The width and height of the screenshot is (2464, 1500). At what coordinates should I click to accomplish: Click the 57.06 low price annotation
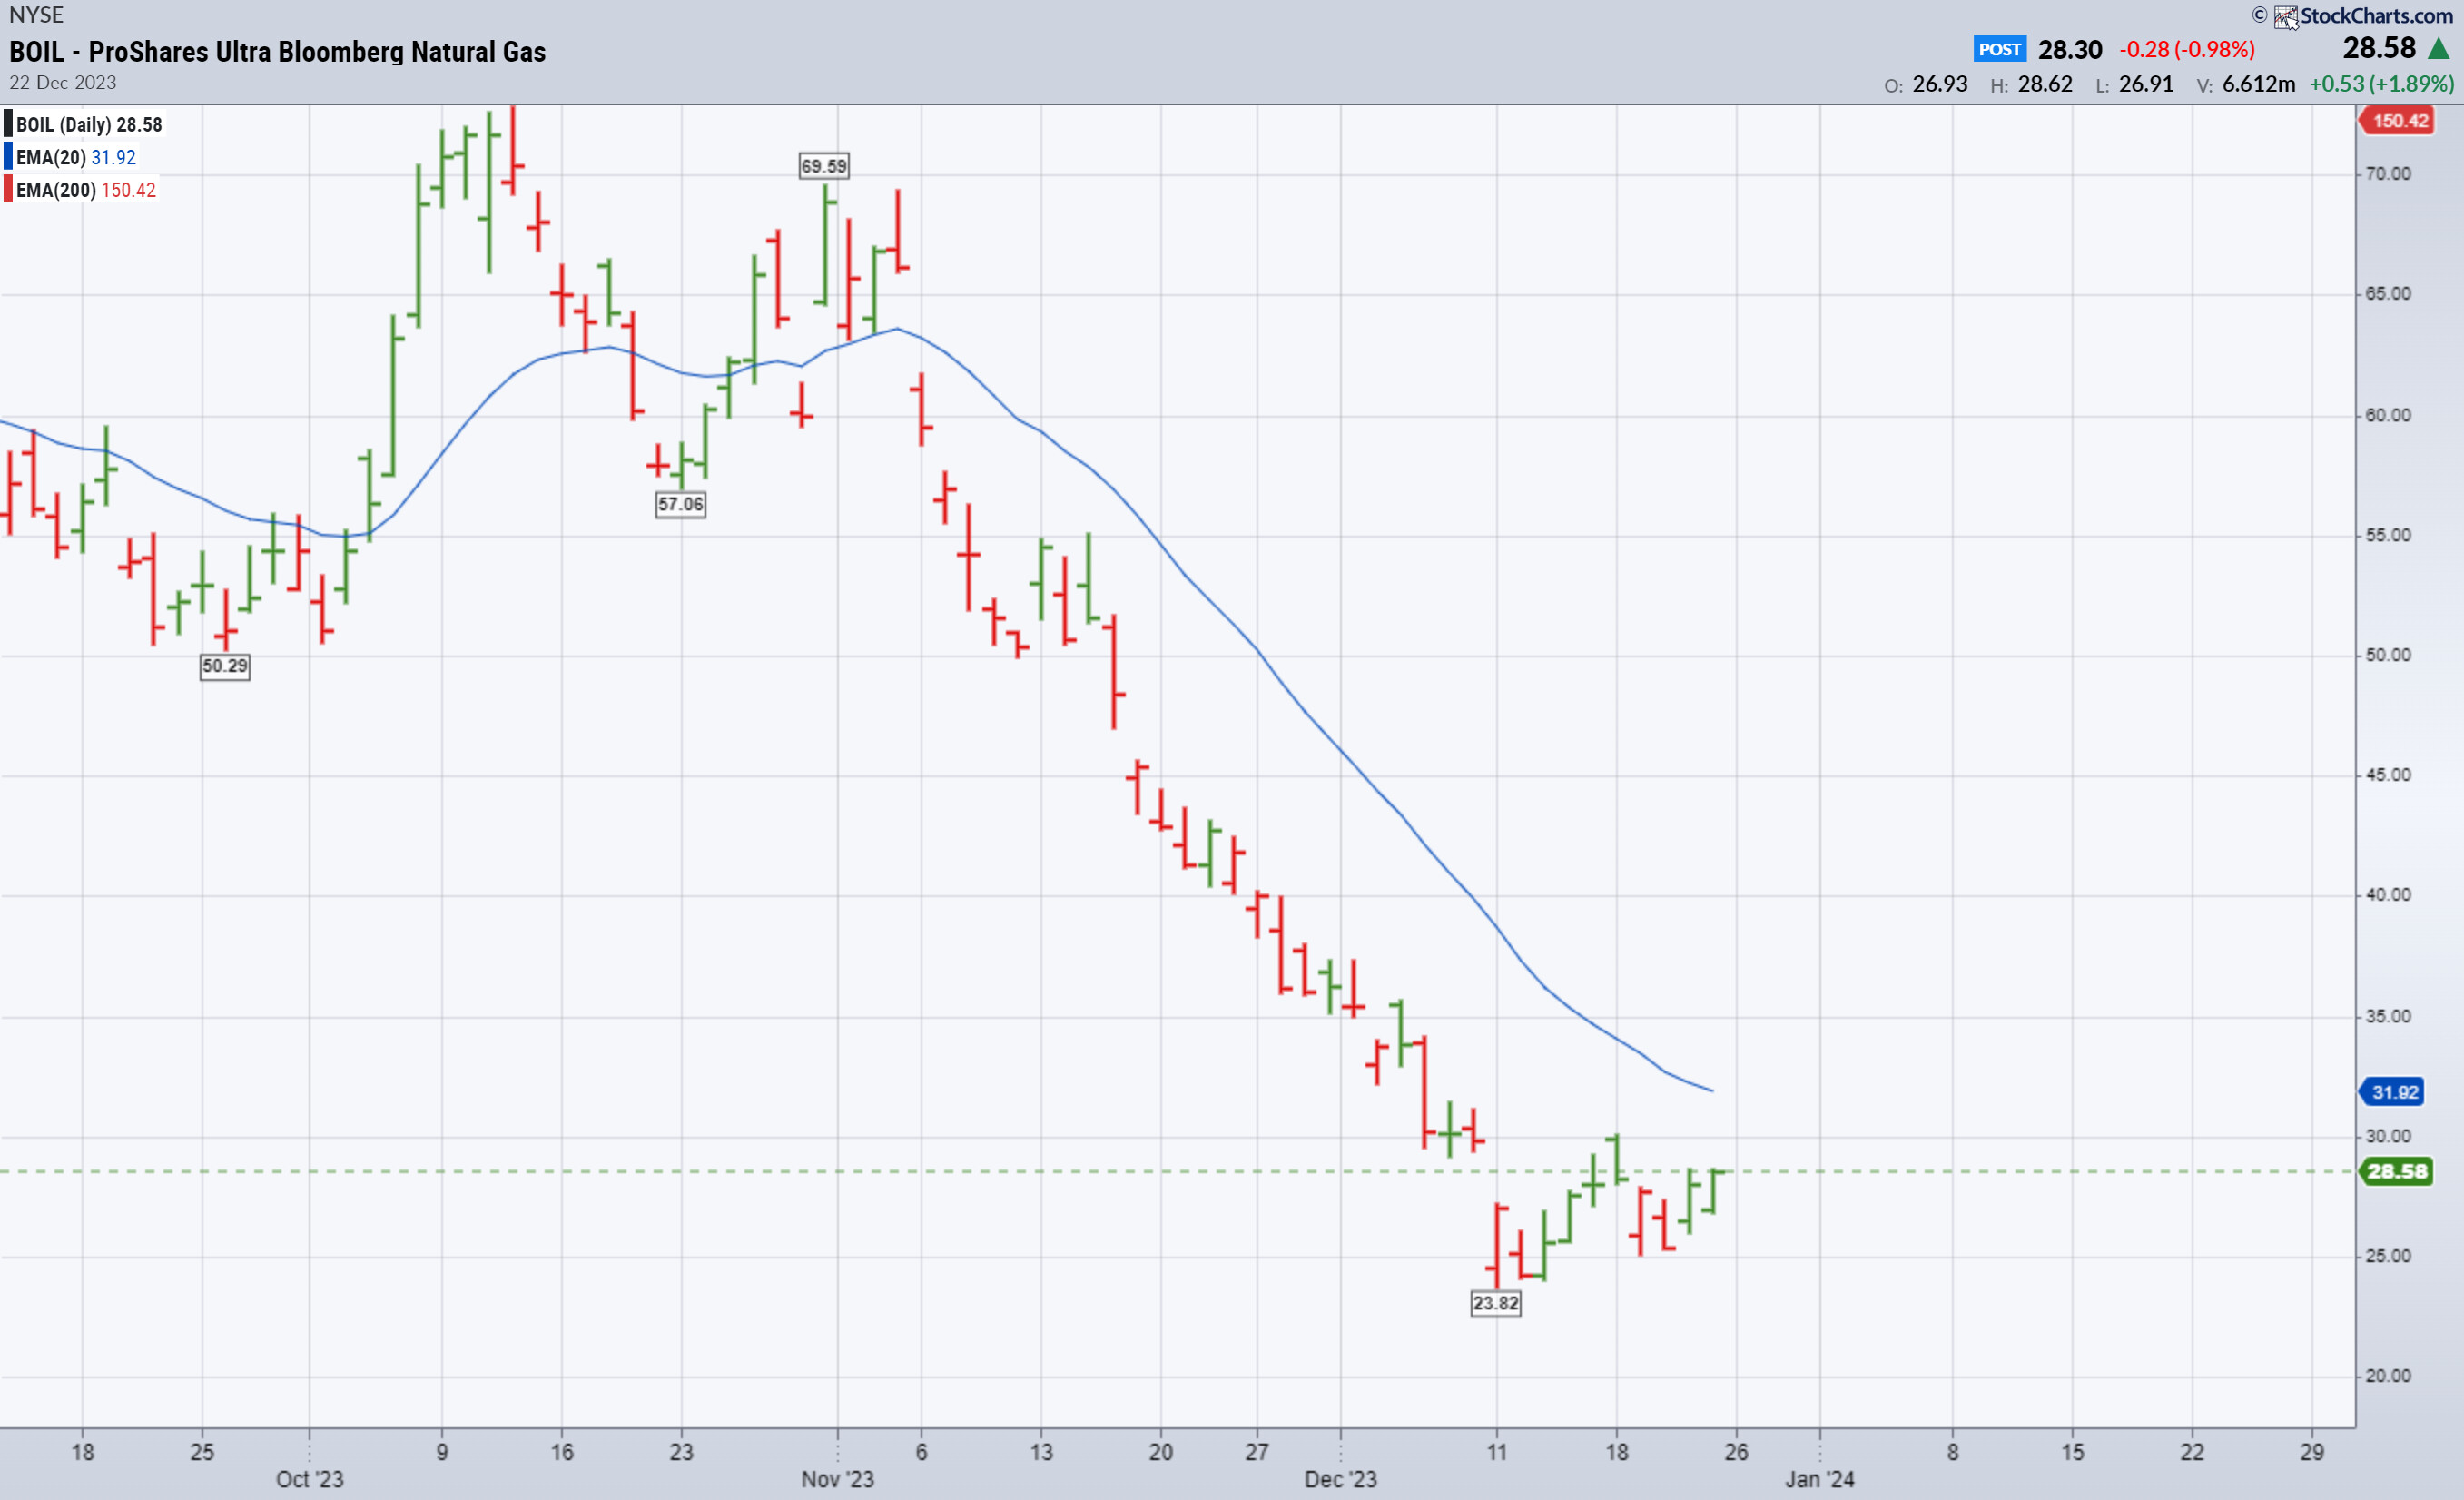681,504
